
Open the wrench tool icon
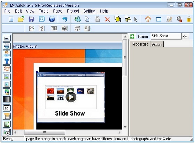point(179,19)
